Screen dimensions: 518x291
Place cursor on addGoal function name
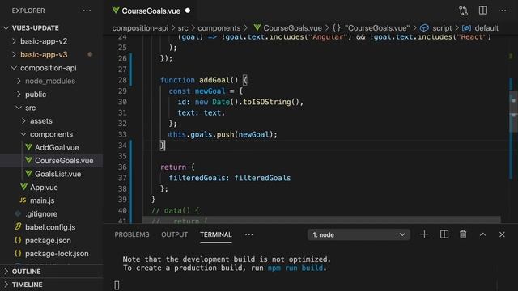214,80
